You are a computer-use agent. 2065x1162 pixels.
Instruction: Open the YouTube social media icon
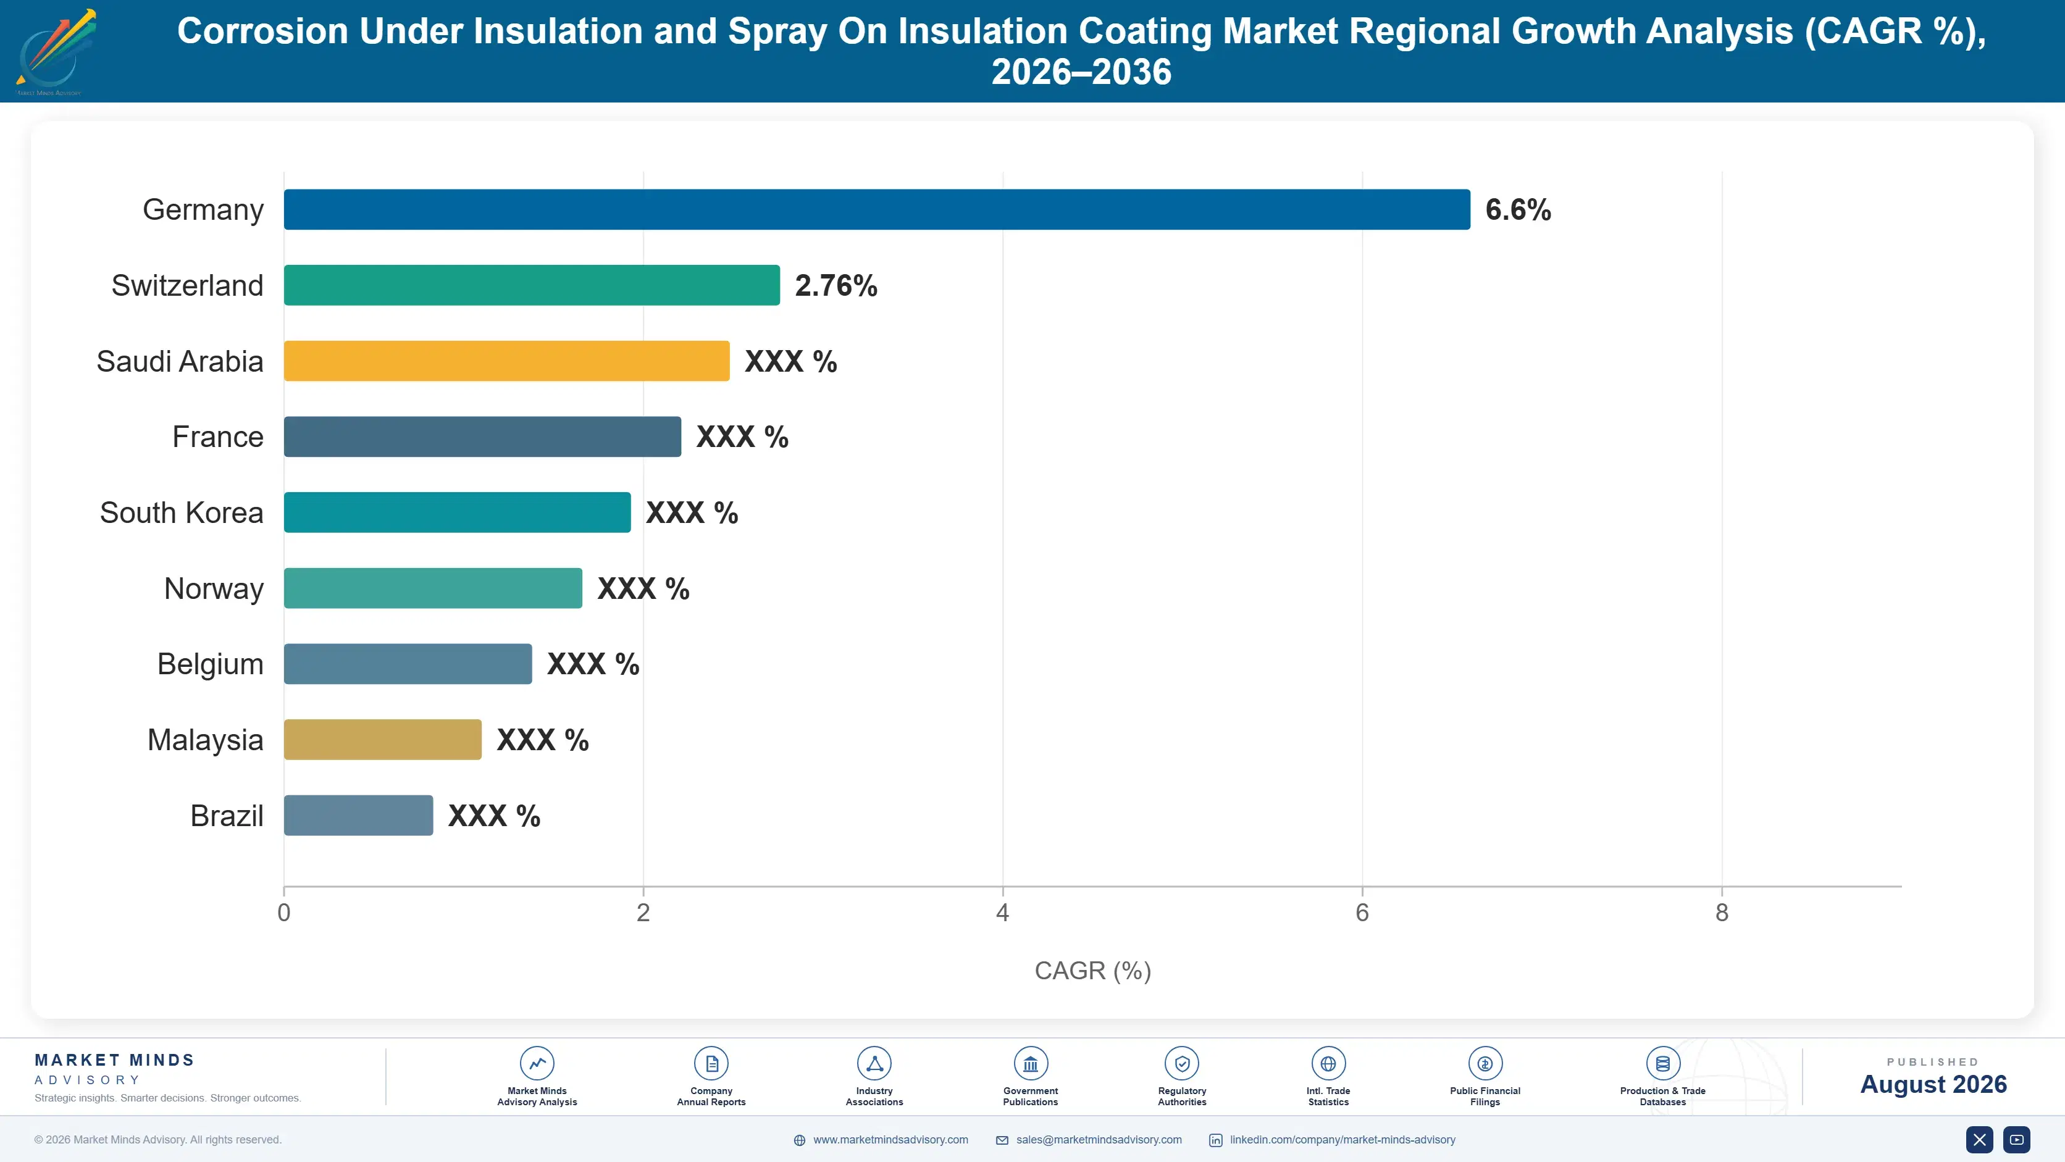[x=2017, y=1140]
